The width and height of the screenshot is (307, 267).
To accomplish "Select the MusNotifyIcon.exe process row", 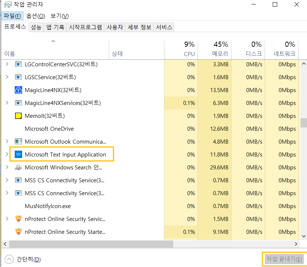I will tap(150, 206).
